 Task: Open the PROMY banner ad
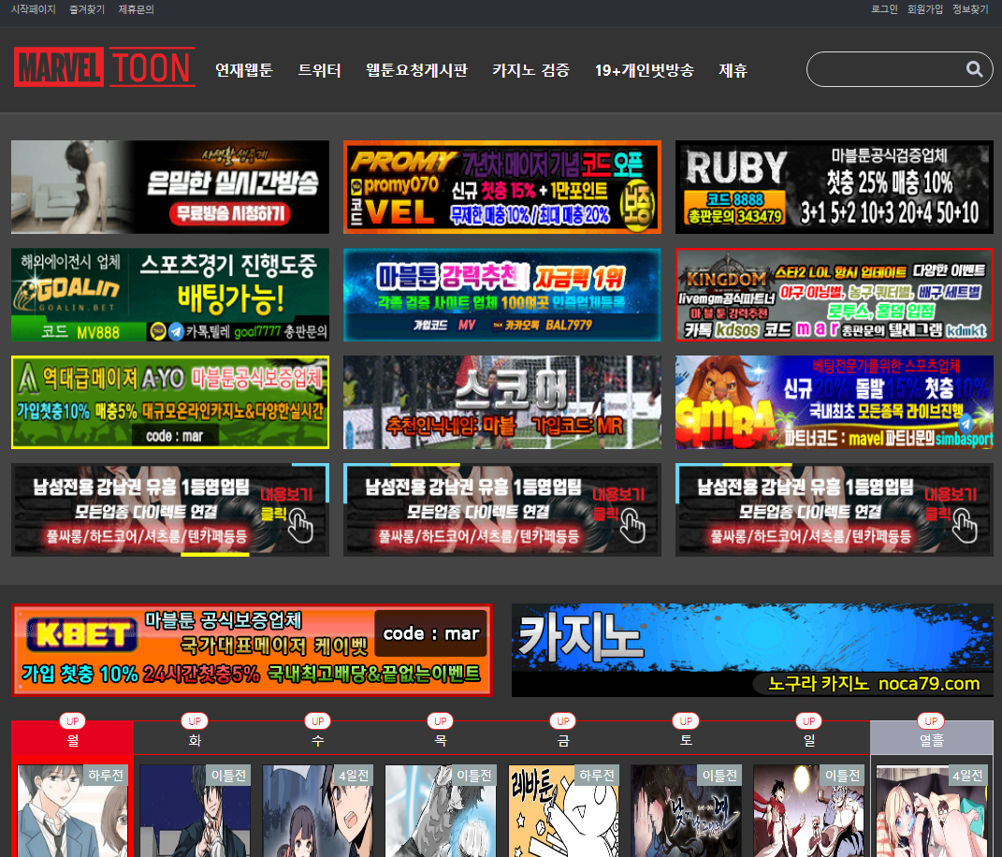(x=502, y=186)
